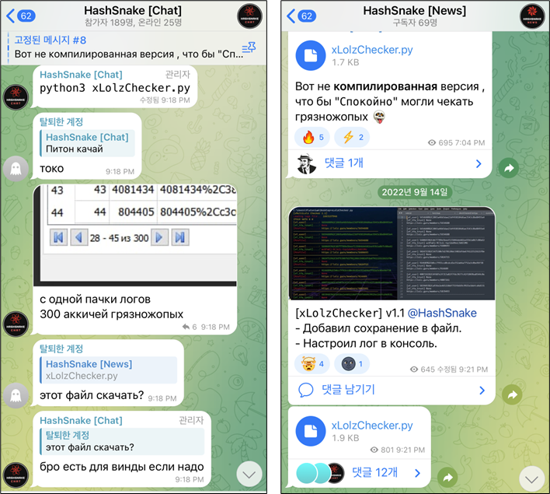Viewport: 550px width, 494px height.
Task: Tap '300 аккичей грязножопых' message text
Action: 112,314
